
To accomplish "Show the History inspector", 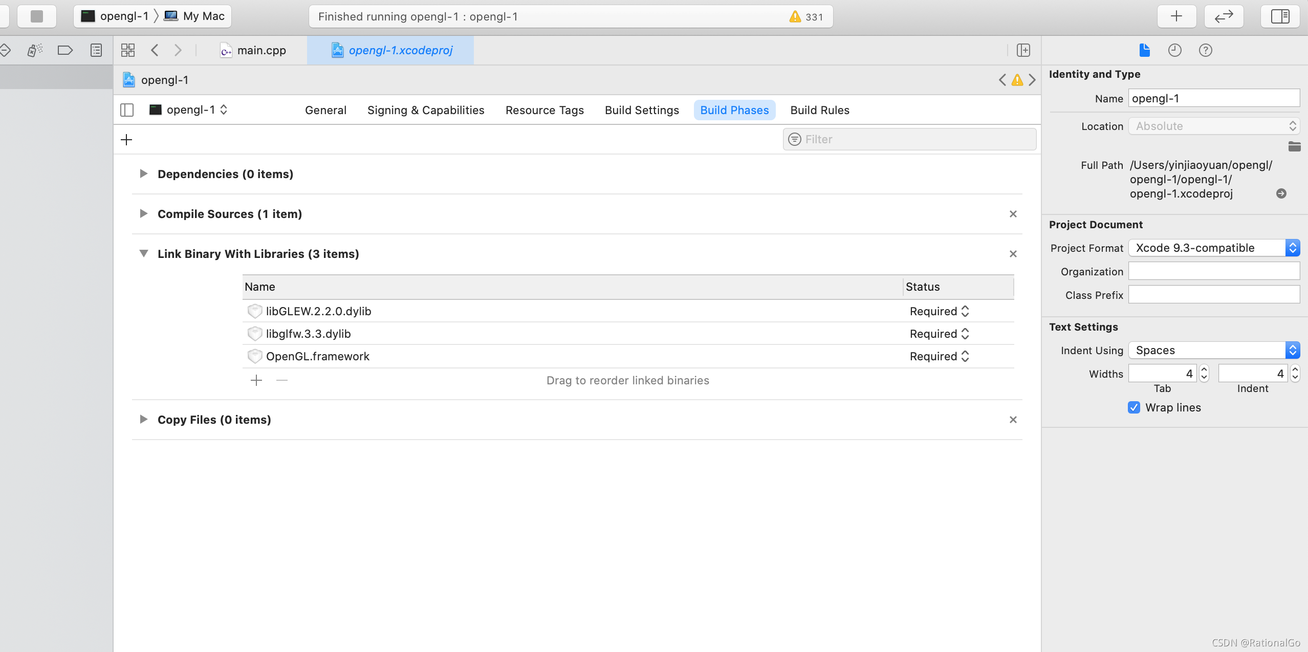I will click(x=1175, y=50).
